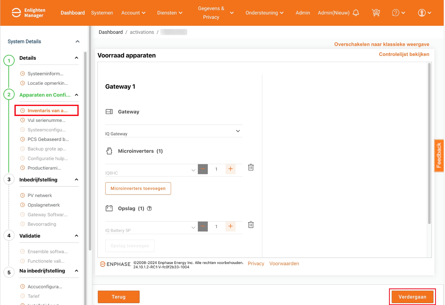
Task: Select Vul serienumme... step
Action: point(47,120)
